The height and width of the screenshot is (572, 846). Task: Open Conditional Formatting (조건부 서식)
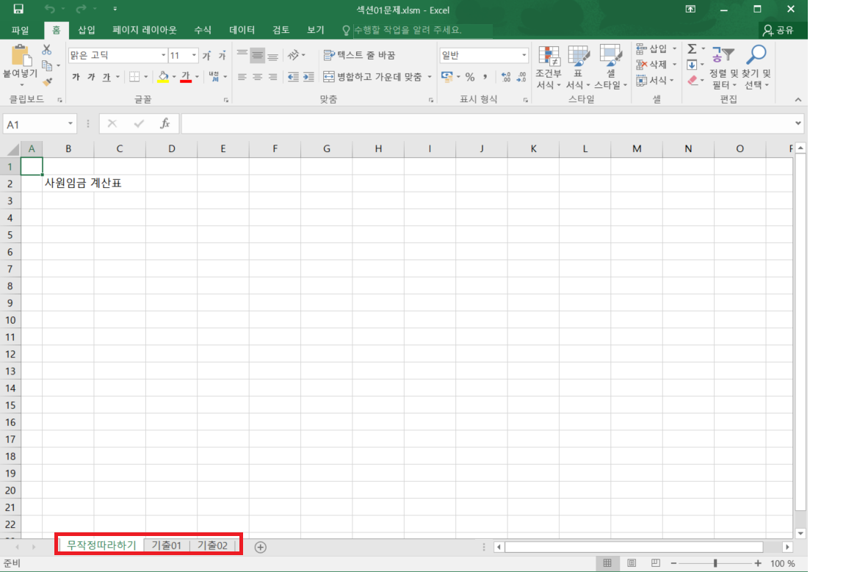click(549, 67)
